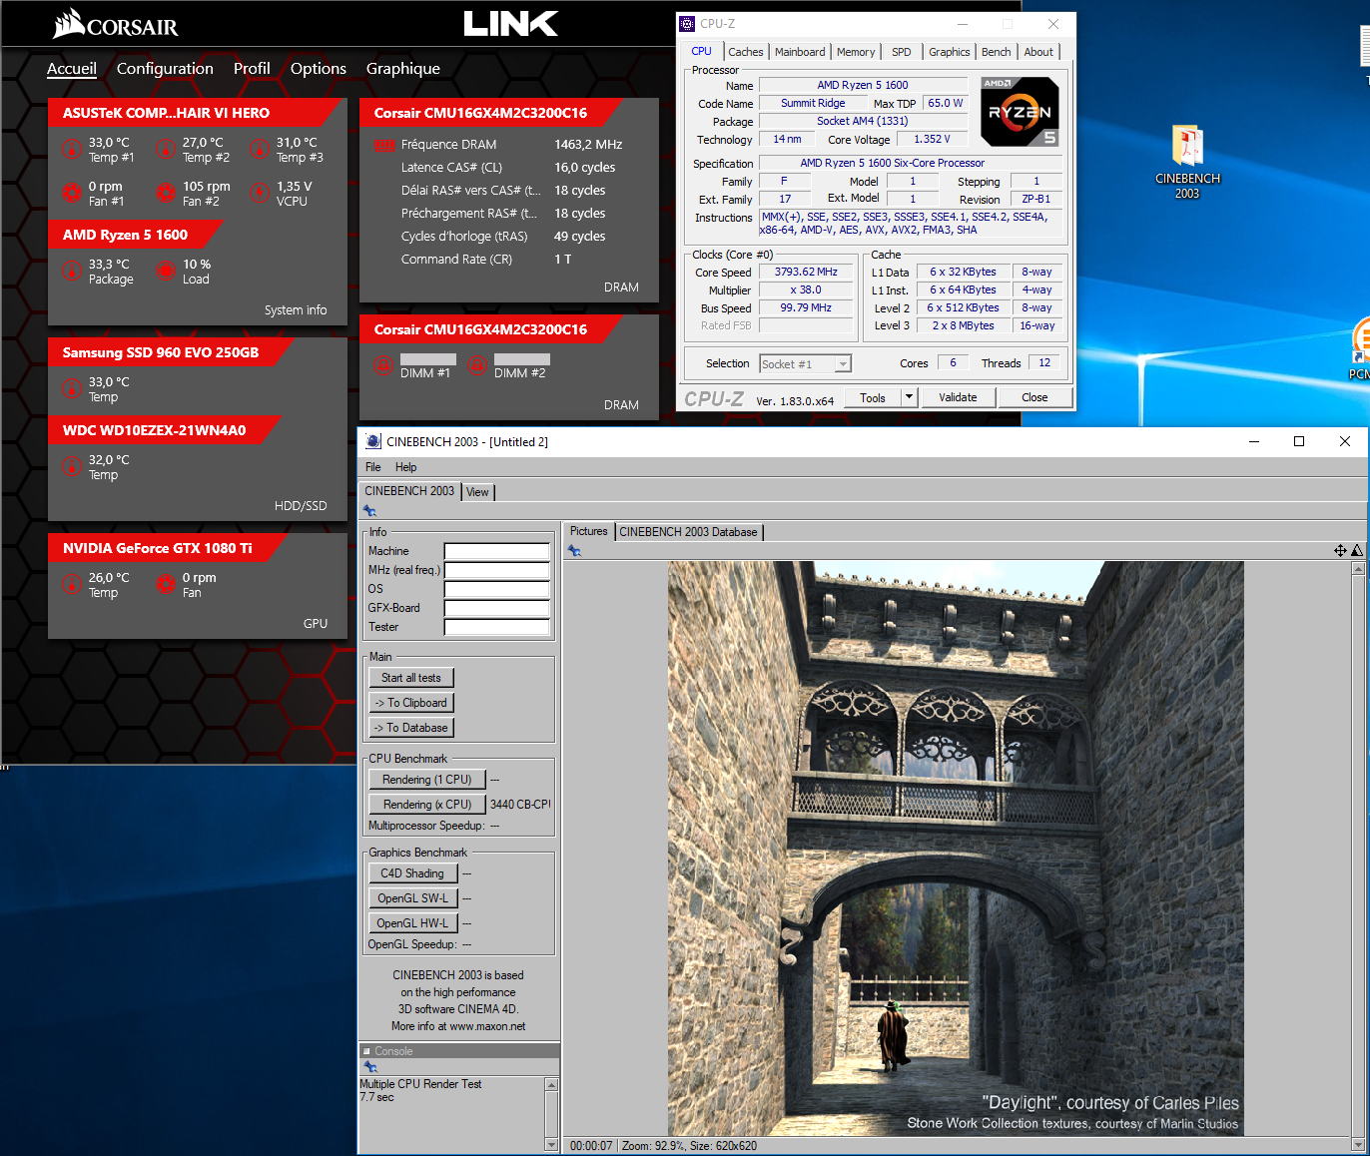
Task: Click the Ryzen Package temperature icon
Action: (72, 272)
